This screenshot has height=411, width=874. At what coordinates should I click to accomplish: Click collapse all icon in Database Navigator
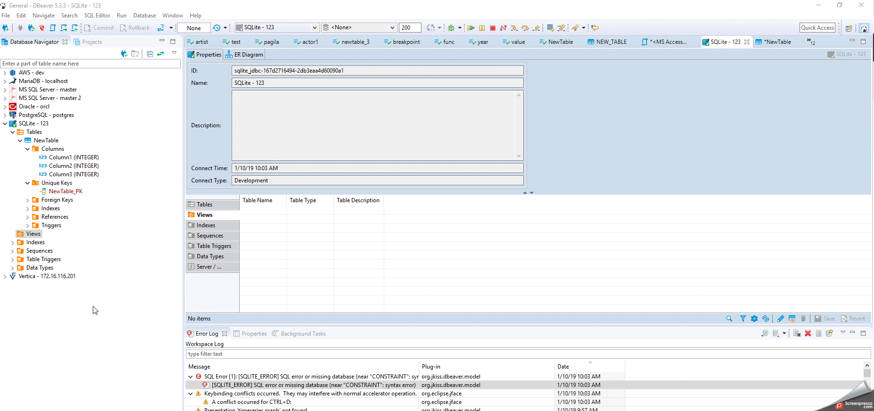[x=150, y=54]
